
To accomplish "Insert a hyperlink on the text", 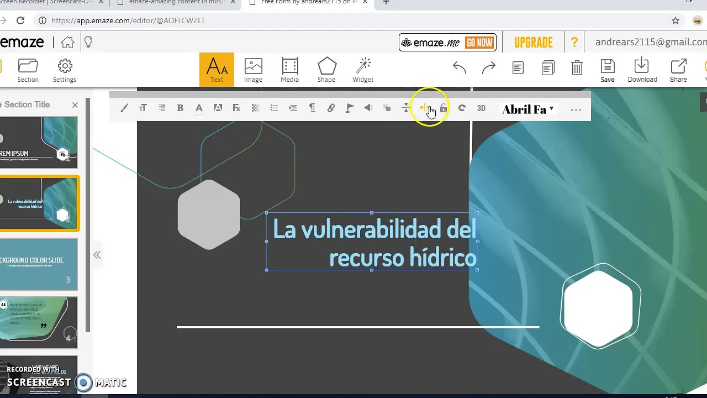I will 331,108.
